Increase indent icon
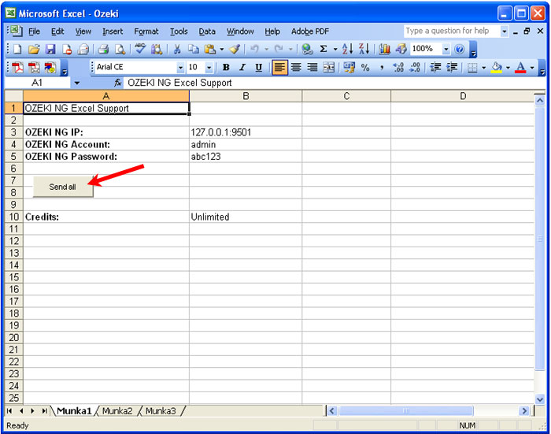Image resolution: width=551 pixels, height=434 pixels. (452, 68)
